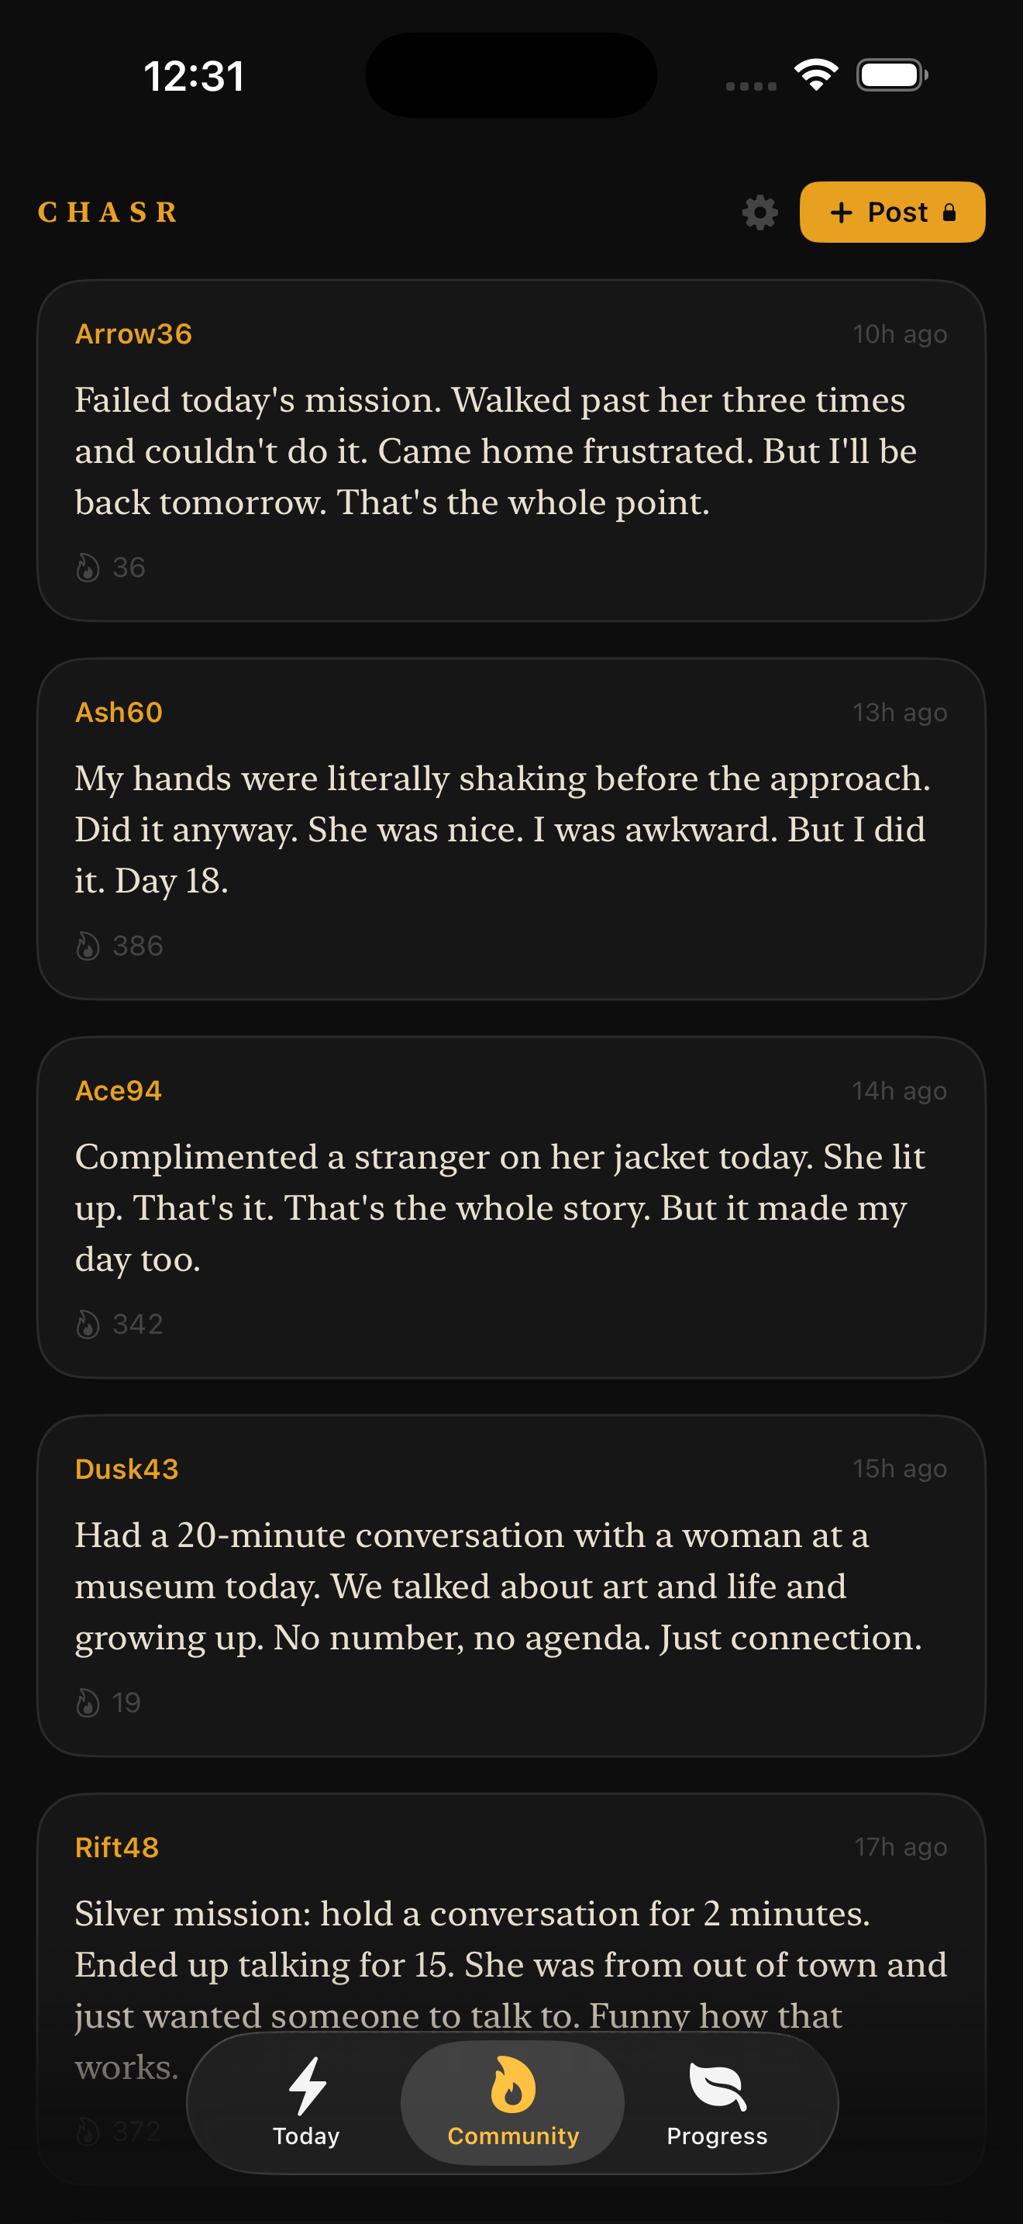Open Dusk43's profile
1023x2224 pixels.
127,1468
